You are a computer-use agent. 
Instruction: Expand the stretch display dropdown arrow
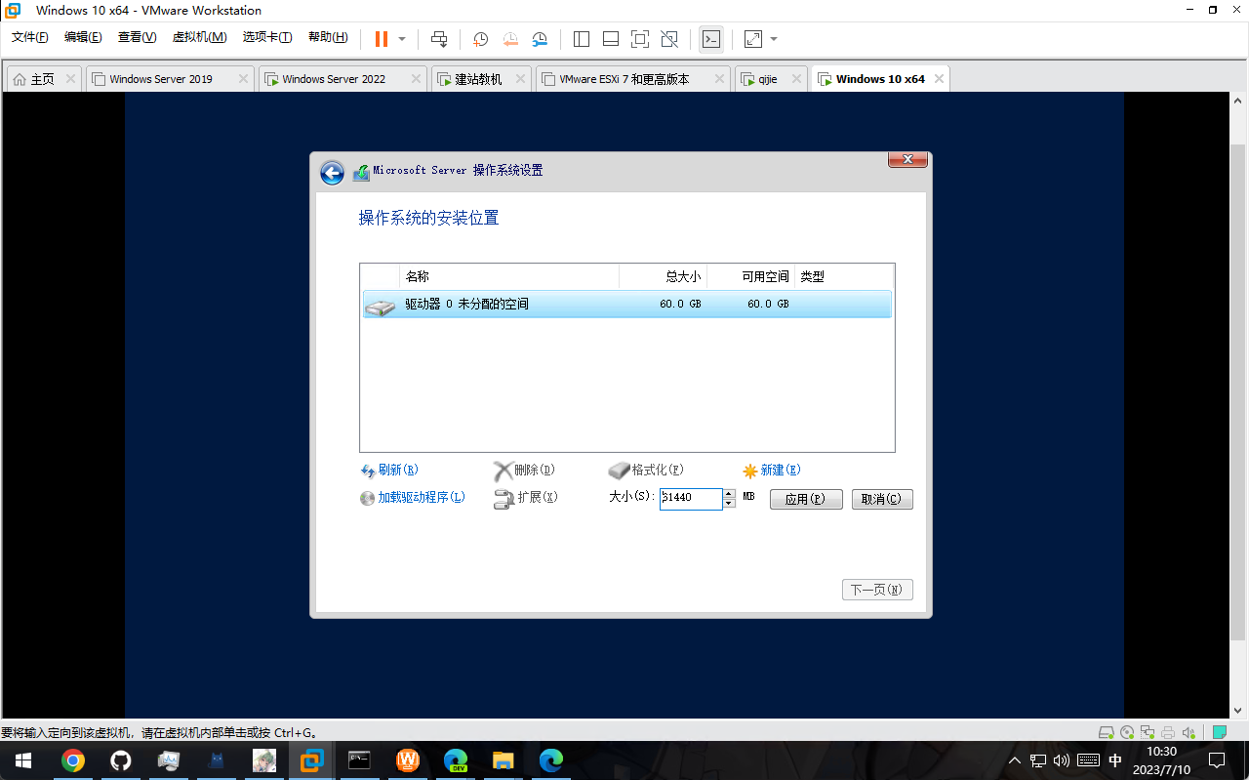coord(774,39)
